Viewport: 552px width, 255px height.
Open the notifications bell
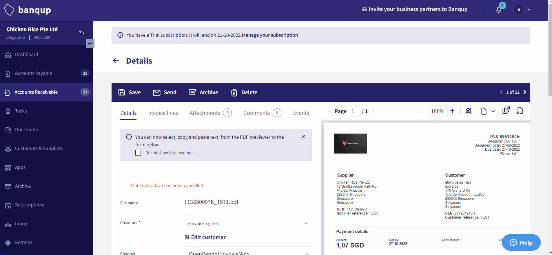(x=499, y=10)
